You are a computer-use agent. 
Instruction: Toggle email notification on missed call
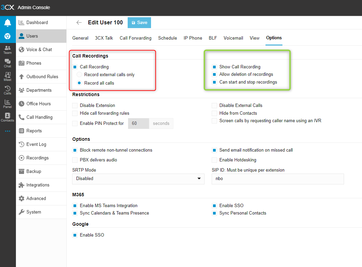pyautogui.click(x=214, y=150)
